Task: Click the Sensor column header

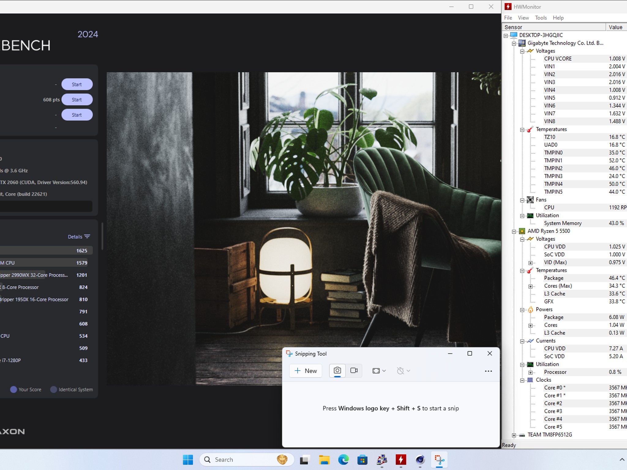Action: point(554,27)
